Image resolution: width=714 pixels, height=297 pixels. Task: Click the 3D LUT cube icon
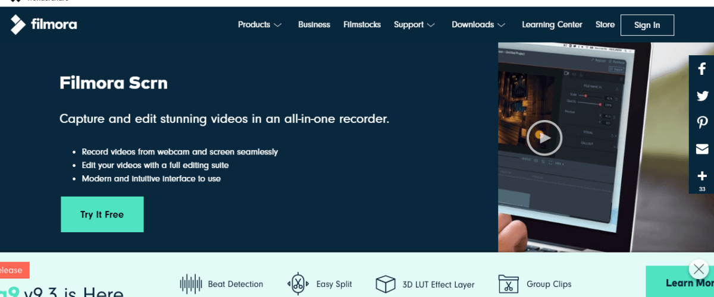tap(386, 284)
